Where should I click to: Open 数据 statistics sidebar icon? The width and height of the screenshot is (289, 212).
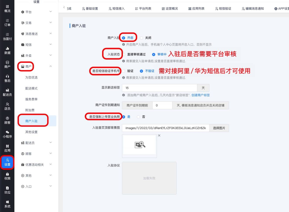7,50
